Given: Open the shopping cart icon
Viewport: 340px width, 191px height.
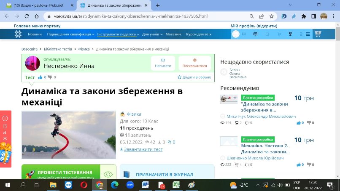Looking at the screenshot, I should pos(318,34).
